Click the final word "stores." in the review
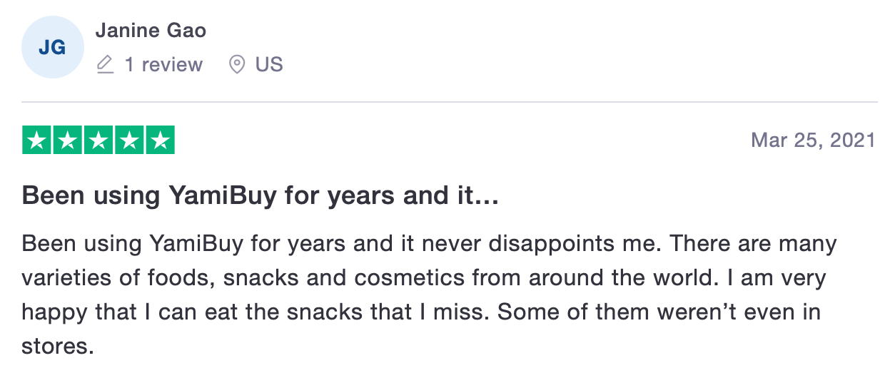This screenshot has height=368, width=895. point(59,346)
